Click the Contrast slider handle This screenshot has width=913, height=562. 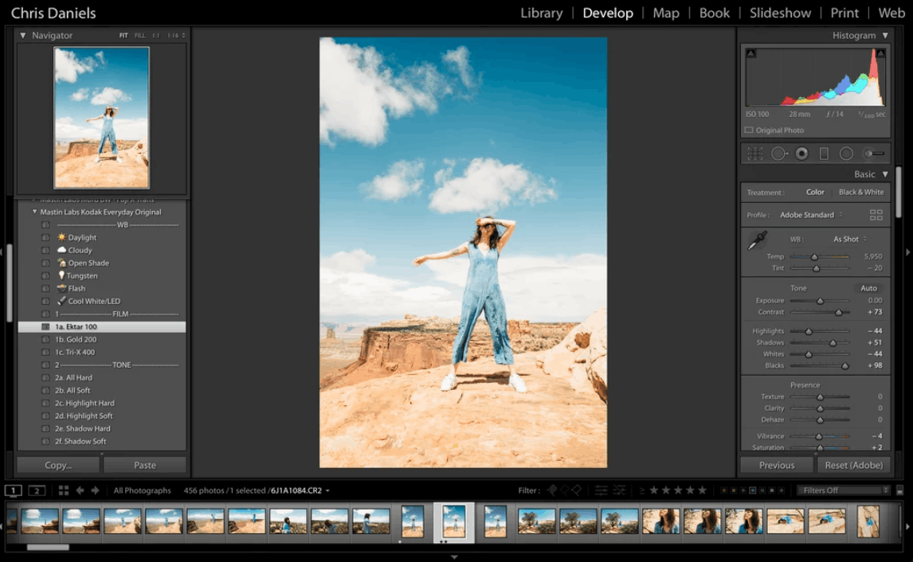[x=838, y=312]
